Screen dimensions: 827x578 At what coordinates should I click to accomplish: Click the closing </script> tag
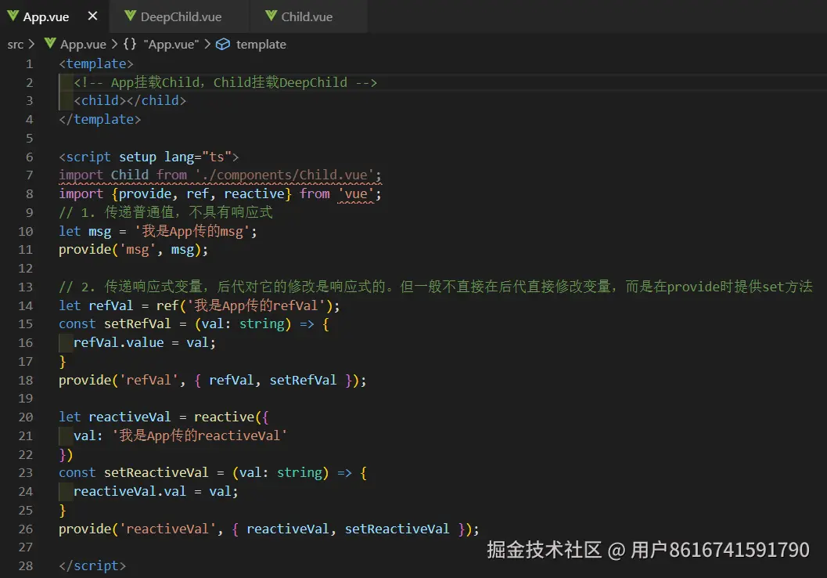click(x=92, y=565)
